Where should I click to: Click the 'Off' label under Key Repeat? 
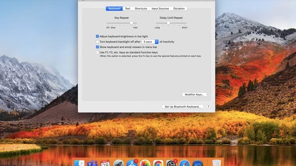(x=108, y=28)
